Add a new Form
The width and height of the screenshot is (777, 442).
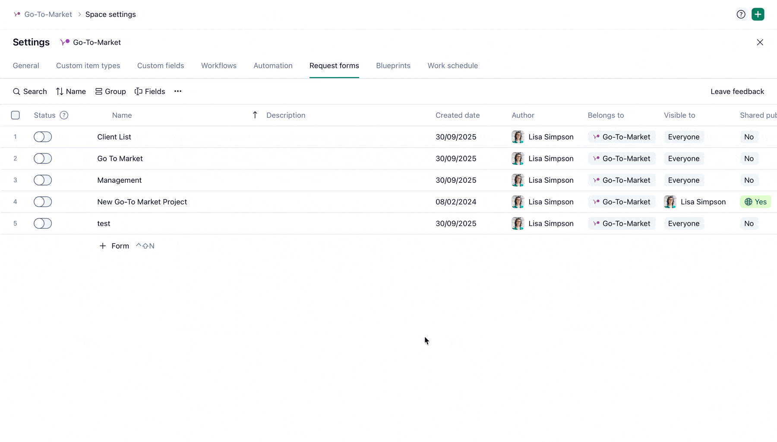114,246
